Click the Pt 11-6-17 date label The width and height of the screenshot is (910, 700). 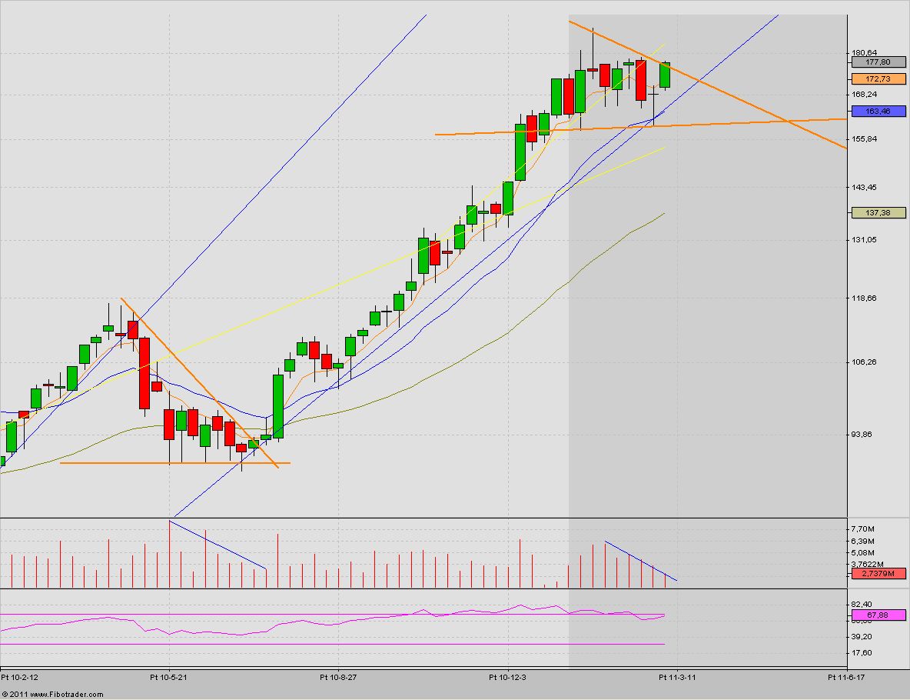click(846, 677)
